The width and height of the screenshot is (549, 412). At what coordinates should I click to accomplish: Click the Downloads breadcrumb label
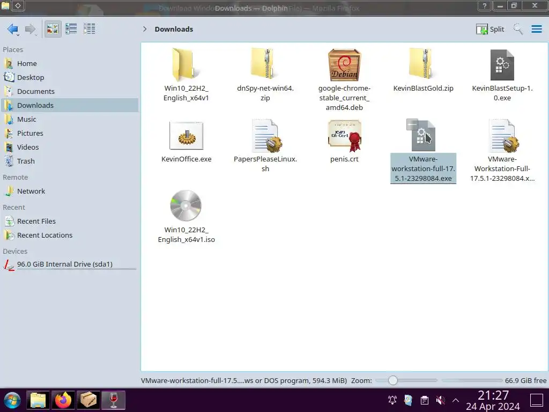click(174, 29)
